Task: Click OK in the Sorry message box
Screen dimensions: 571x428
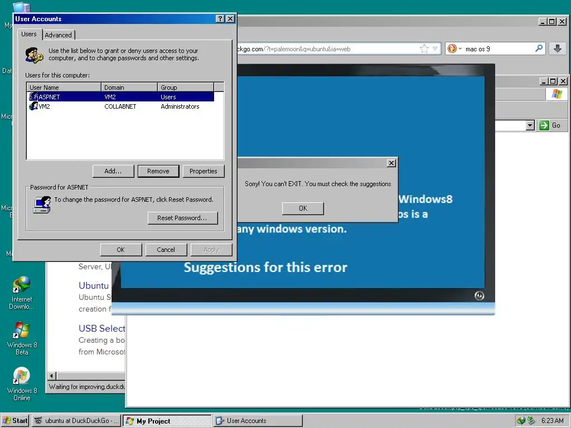Action: pyautogui.click(x=303, y=208)
